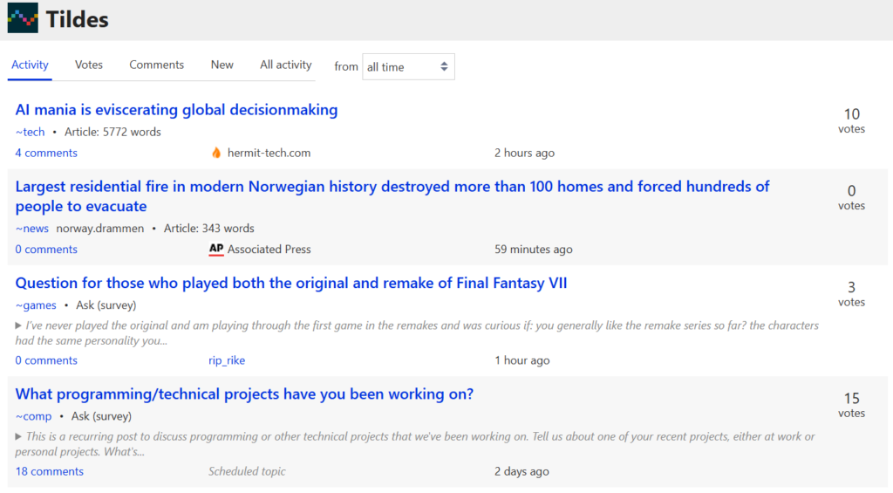Image resolution: width=893 pixels, height=493 pixels.
Task: Open 'What programming/technical projects' topic
Action: point(244,394)
